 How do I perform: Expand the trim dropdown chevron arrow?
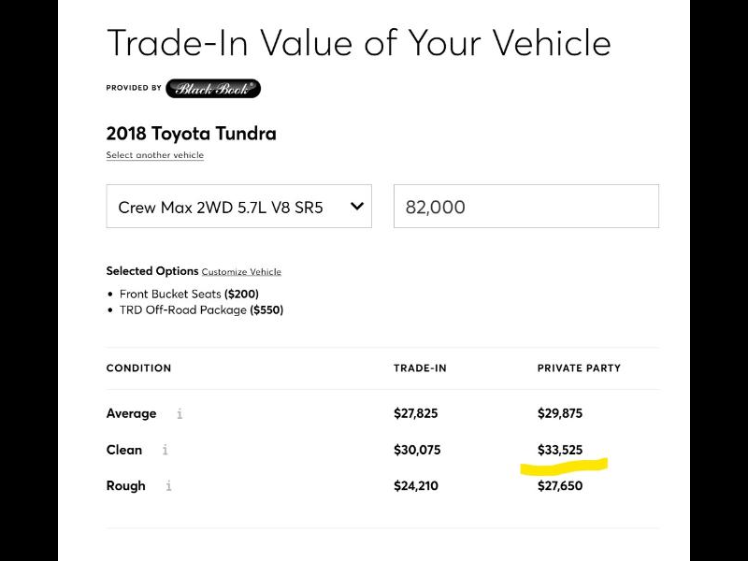pos(356,207)
